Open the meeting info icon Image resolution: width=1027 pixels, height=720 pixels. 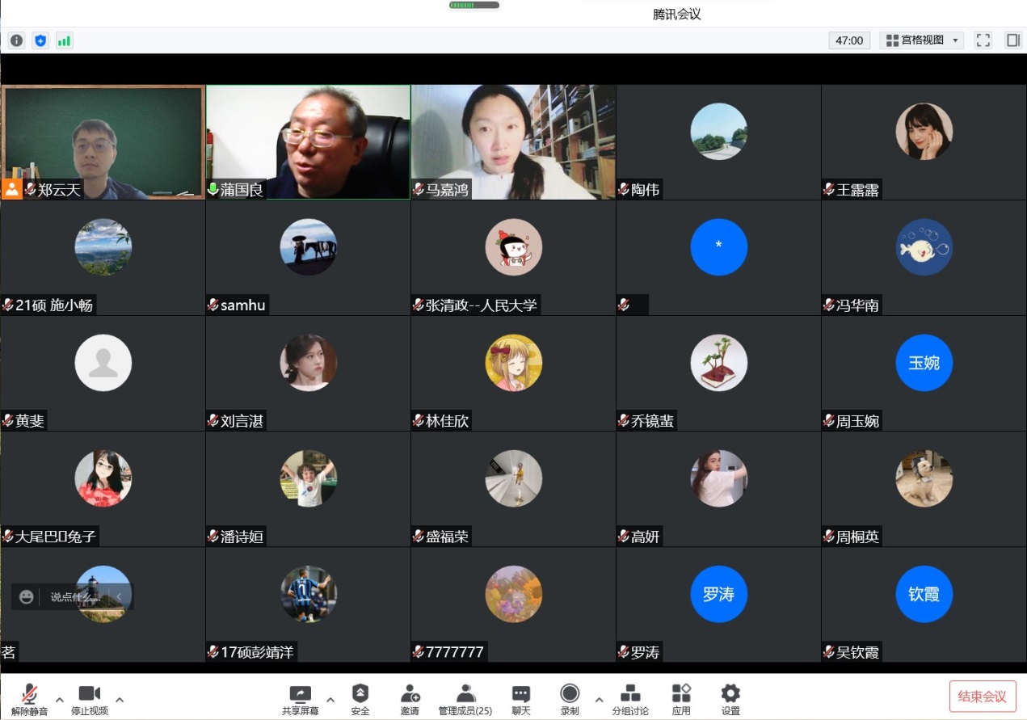[x=16, y=40]
